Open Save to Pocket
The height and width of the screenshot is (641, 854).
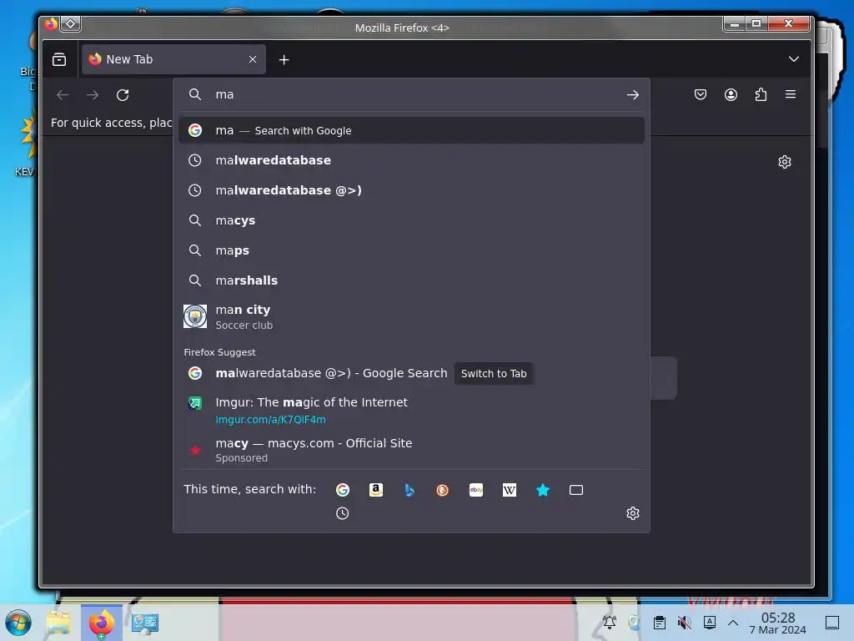[701, 94]
